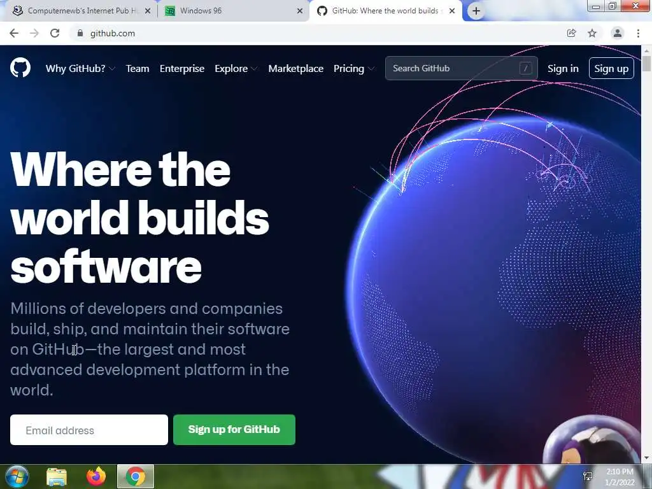Screen dimensions: 652x489
Task: Click the page vertical scrollbar thumb
Action: point(646,64)
